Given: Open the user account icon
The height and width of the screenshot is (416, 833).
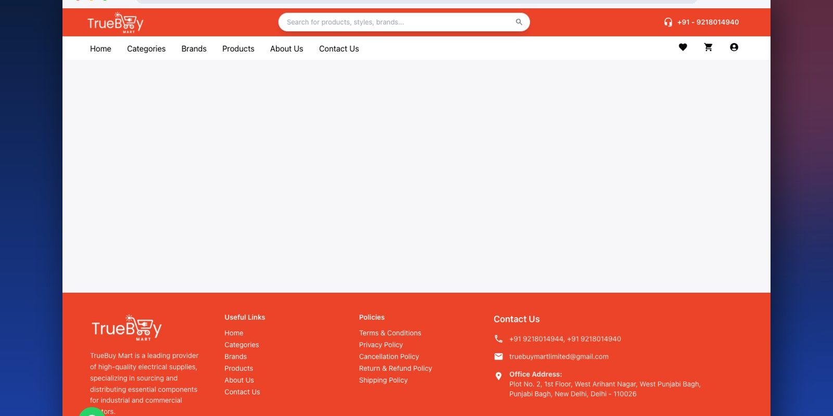Looking at the screenshot, I should [734, 47].
